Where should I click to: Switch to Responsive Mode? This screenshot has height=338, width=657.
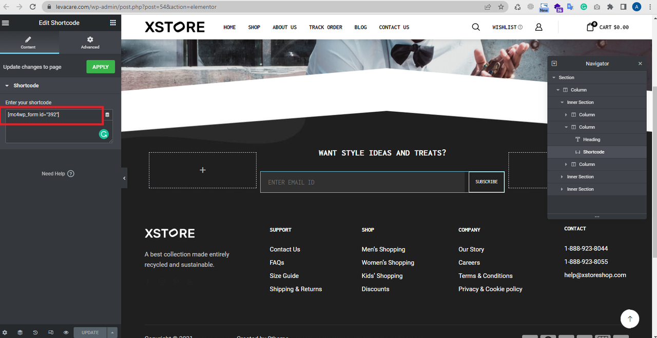point(51,332)
